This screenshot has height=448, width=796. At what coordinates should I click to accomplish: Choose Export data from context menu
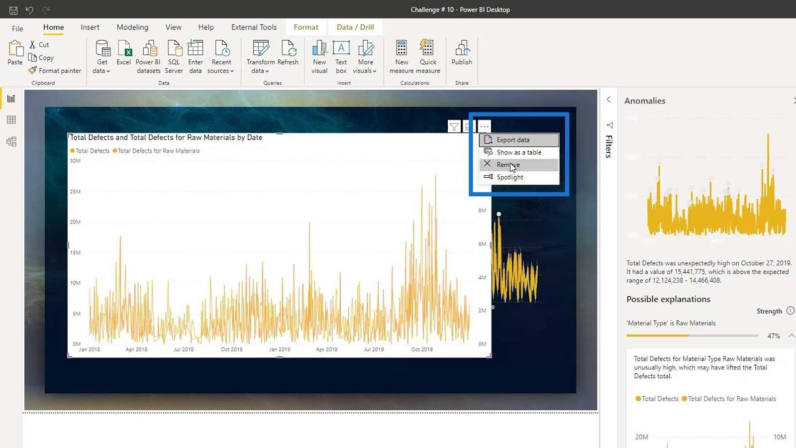[x=519, y=140]
